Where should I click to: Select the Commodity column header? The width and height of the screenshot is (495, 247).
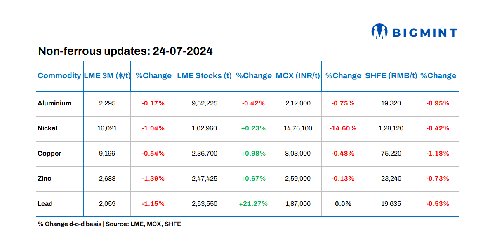tap(59, 76)
